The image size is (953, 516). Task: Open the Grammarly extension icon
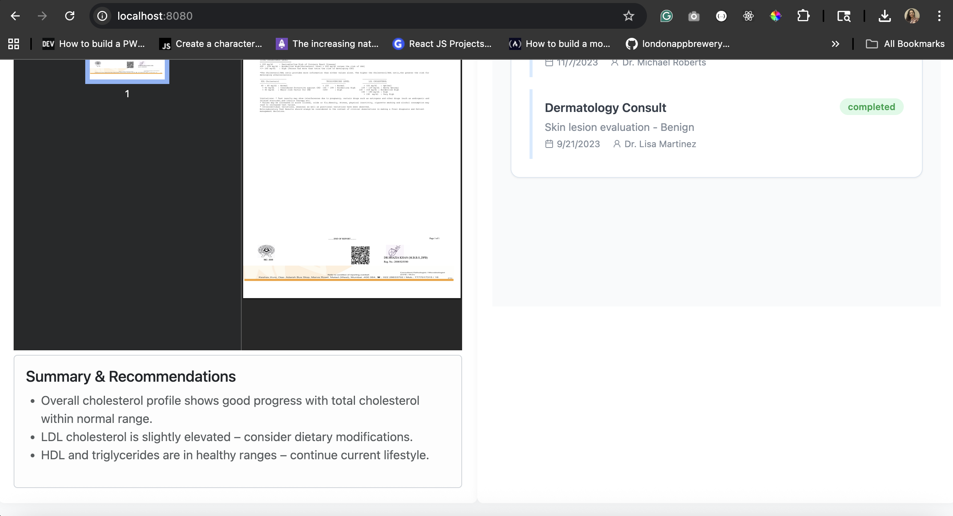click(x=666, y=16)
